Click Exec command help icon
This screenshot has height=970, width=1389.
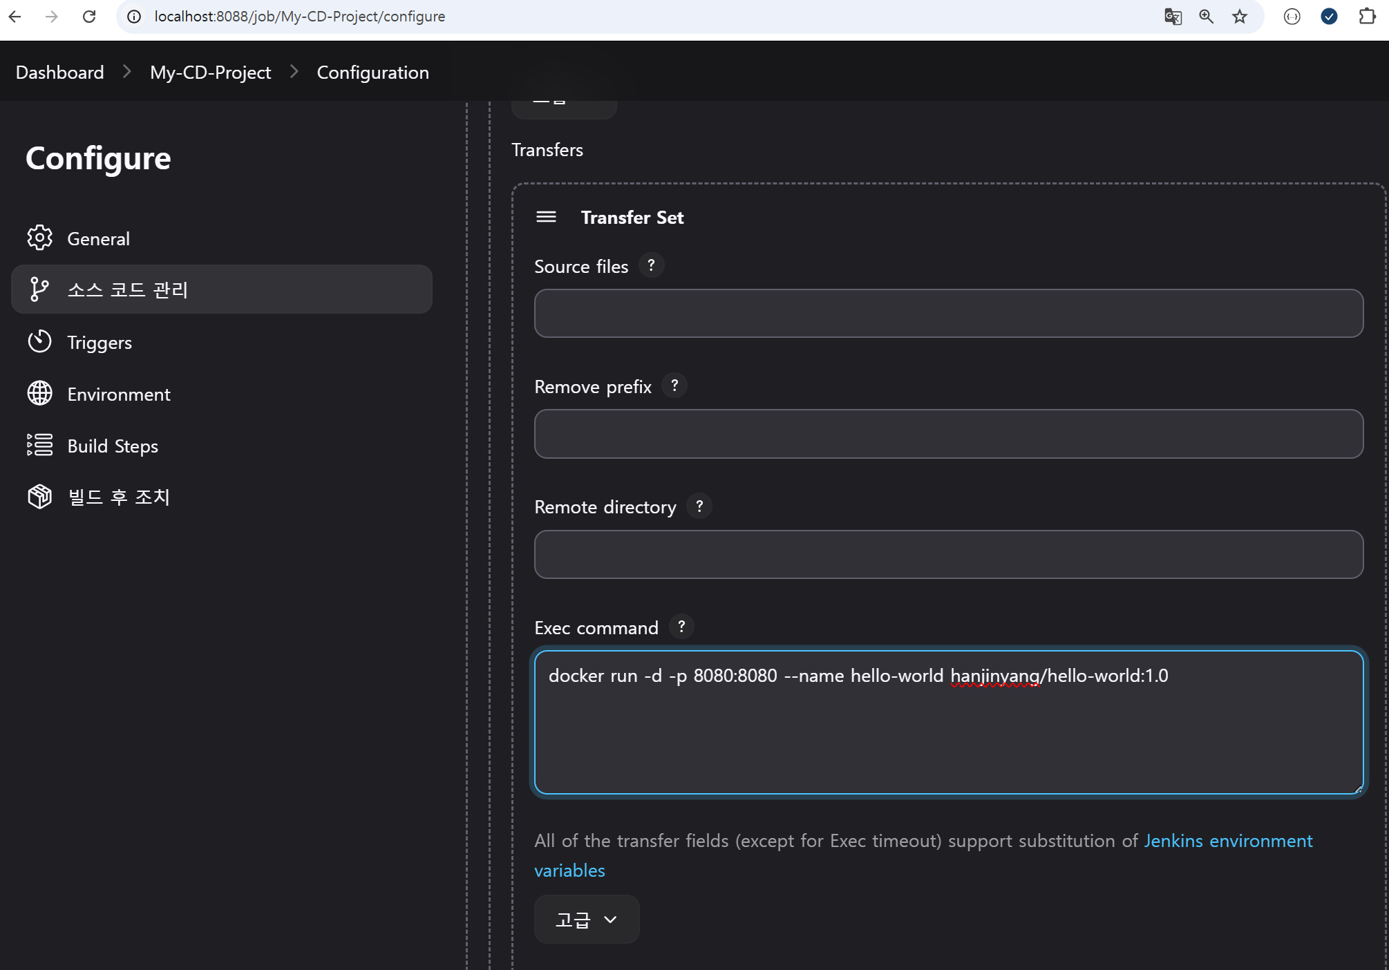tap(681, 627)
